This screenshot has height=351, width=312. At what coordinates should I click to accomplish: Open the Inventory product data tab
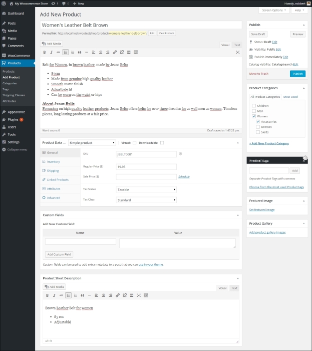pyautogui.click(x=60, y=161)
